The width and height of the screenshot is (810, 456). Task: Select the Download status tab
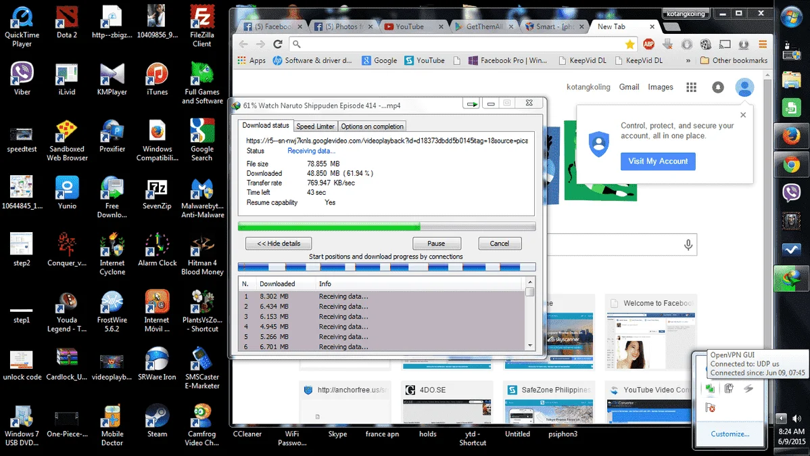coord(266,126)
